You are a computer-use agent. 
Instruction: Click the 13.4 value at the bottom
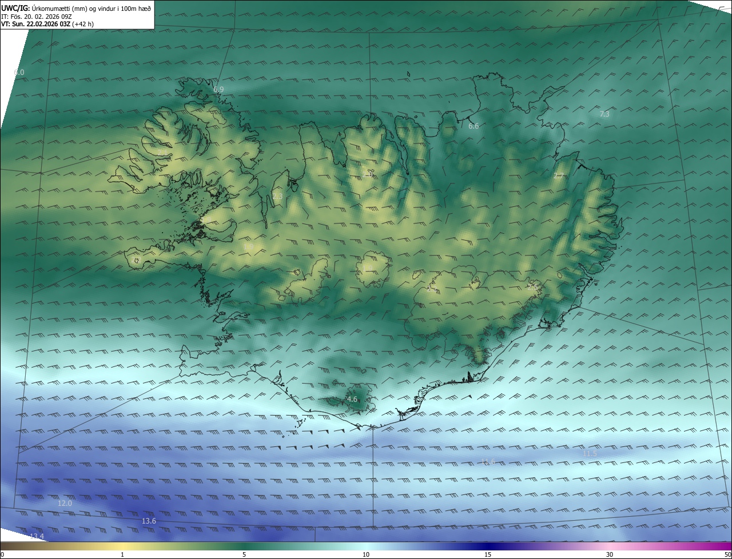coord(37,536)
